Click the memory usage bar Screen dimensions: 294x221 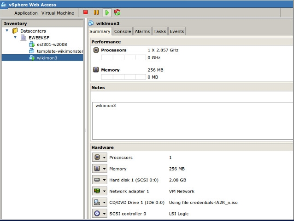(123, 77)
